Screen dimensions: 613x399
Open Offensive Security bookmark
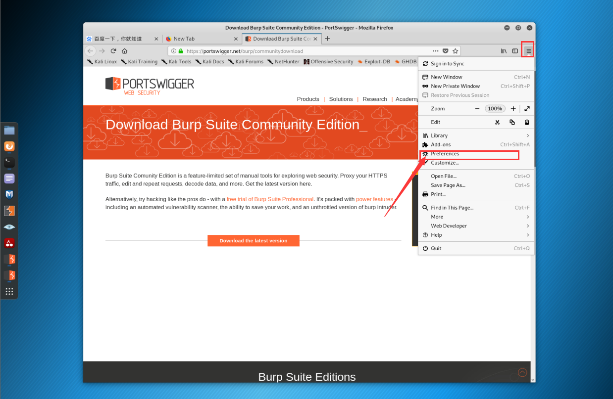pos(328,62)
